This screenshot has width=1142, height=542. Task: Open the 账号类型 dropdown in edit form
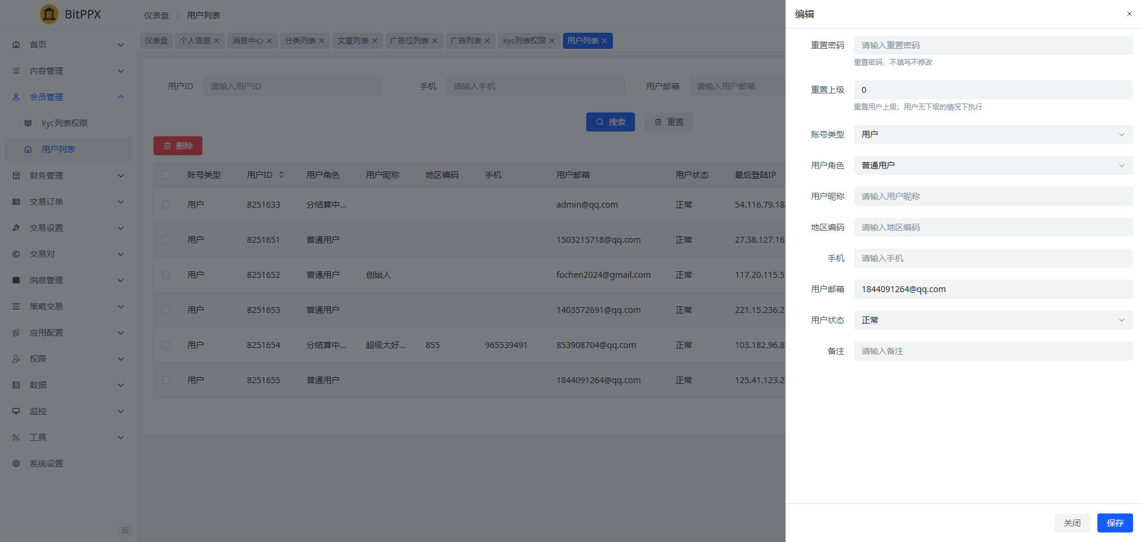click(993, 134)
